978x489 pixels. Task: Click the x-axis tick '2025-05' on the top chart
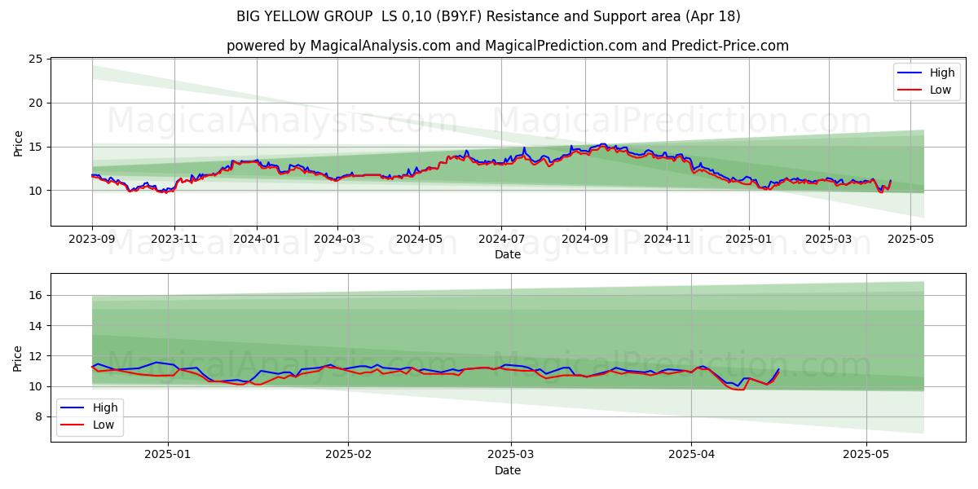pos(910,239)
